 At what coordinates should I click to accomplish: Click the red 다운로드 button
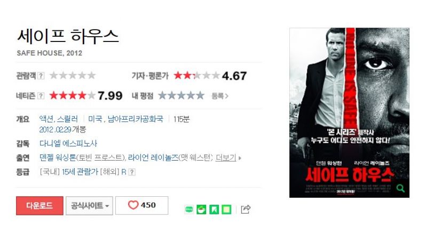(x=39, y=206)
